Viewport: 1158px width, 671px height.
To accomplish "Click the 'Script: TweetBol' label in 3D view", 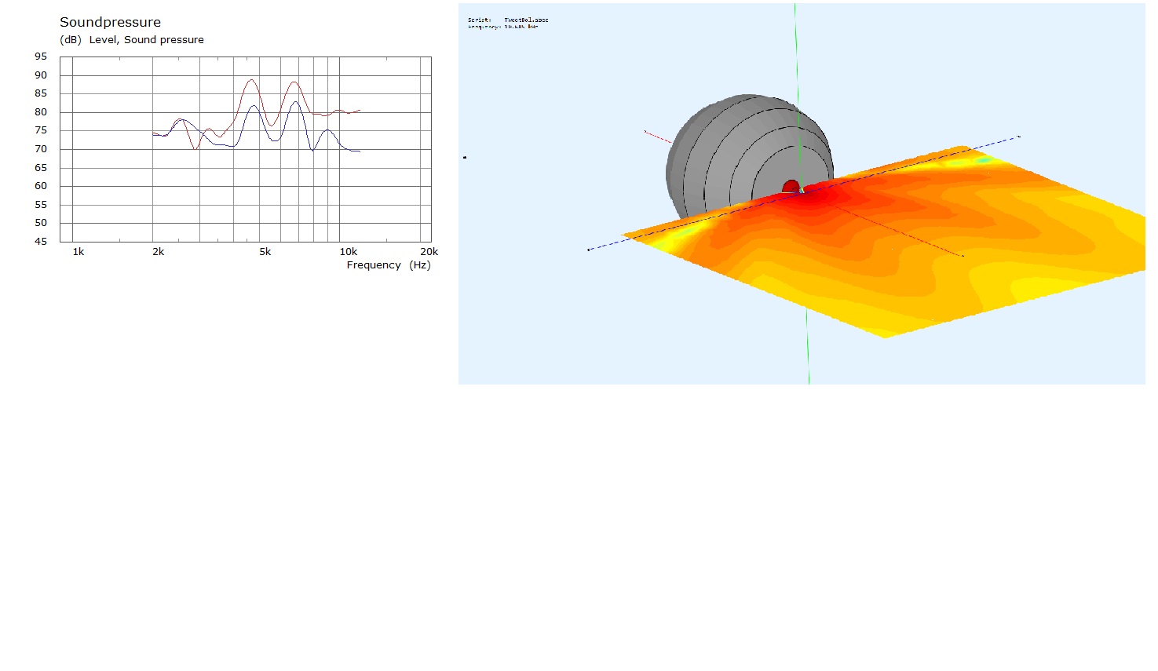I will 508,20.
